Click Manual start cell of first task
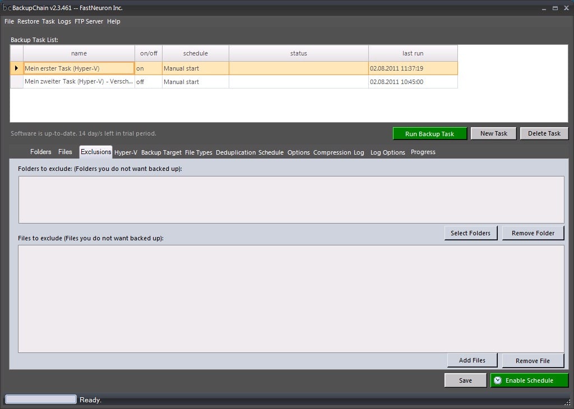The height and width of the screenshot is (409, 574). [x=196, y=68]
